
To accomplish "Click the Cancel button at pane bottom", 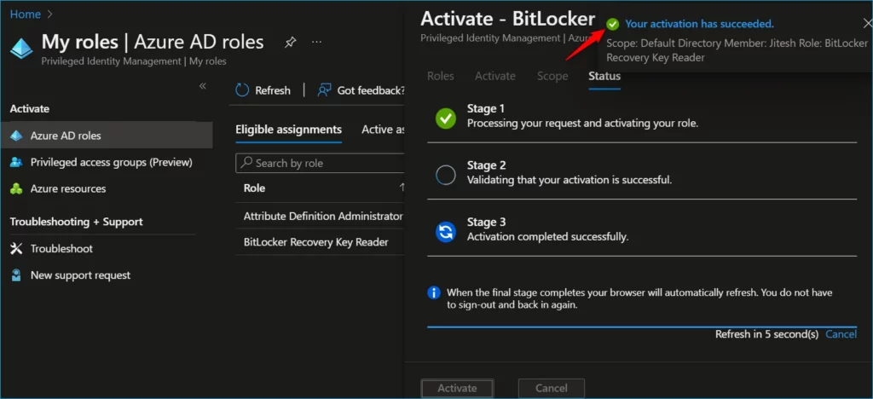I will (552, 388).
